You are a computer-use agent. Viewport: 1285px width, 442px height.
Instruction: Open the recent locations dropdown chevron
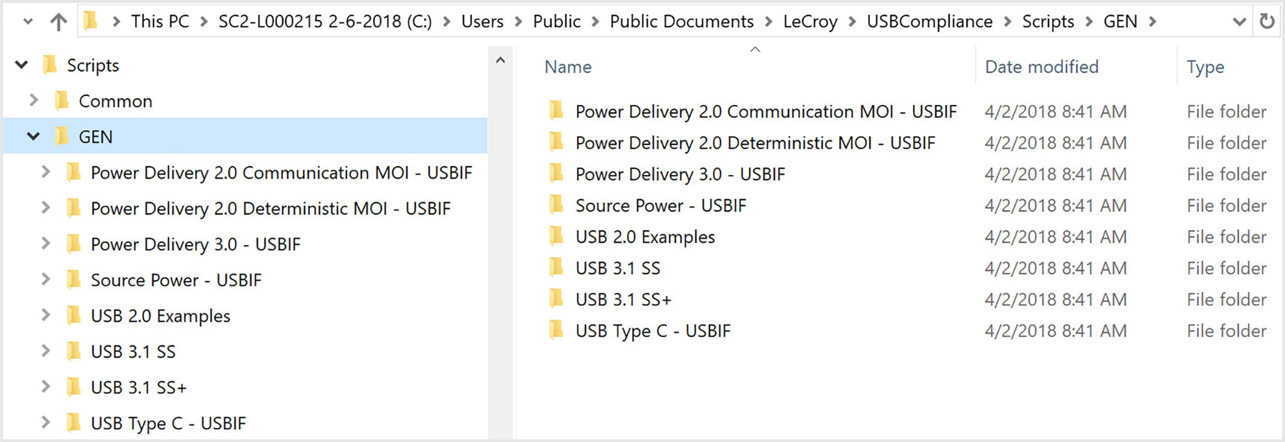[27, 22]
